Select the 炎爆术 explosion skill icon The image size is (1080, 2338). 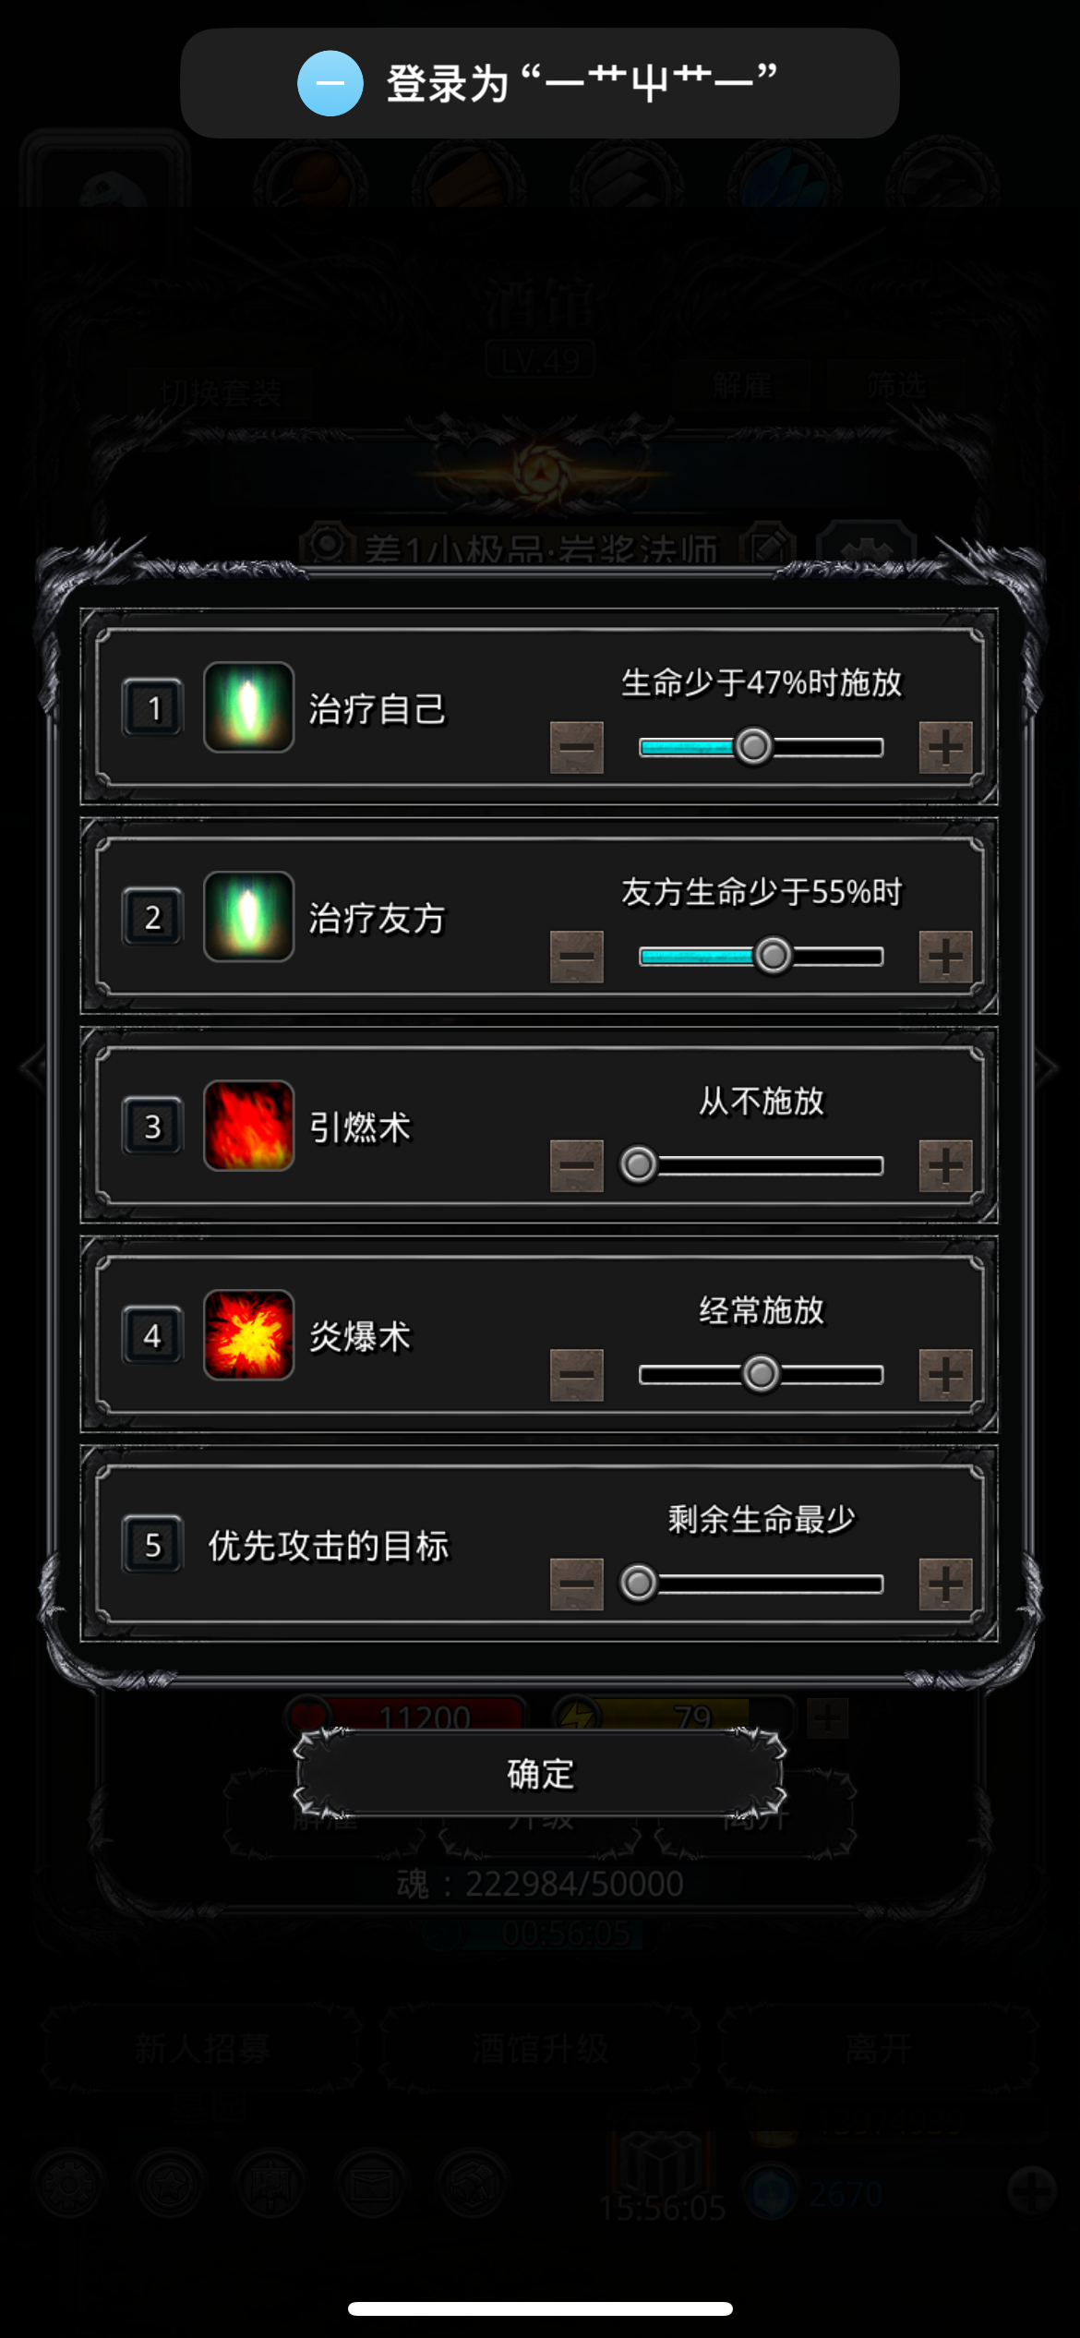(x=248, y=1335)
